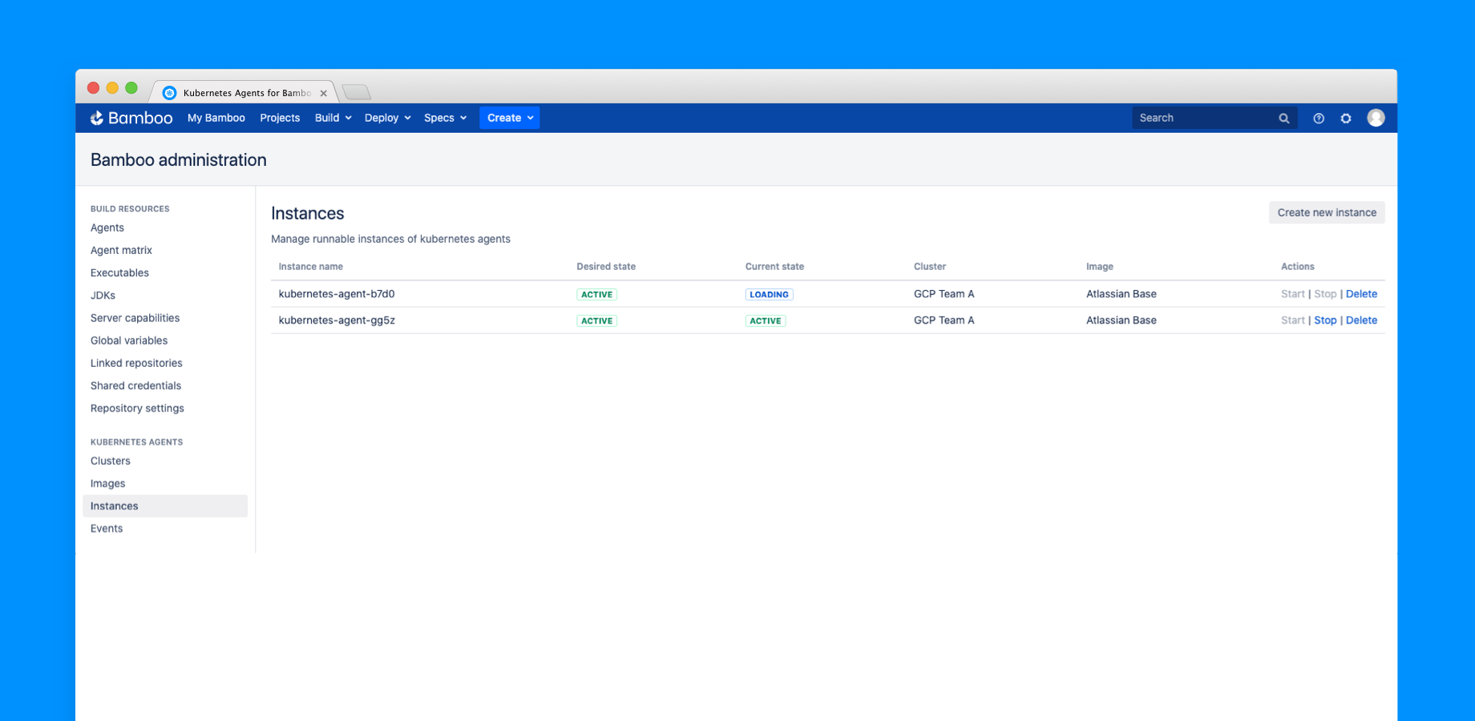1475x721 pixels.
Task: Click the Bamboo logo
Action: [131, 118]
